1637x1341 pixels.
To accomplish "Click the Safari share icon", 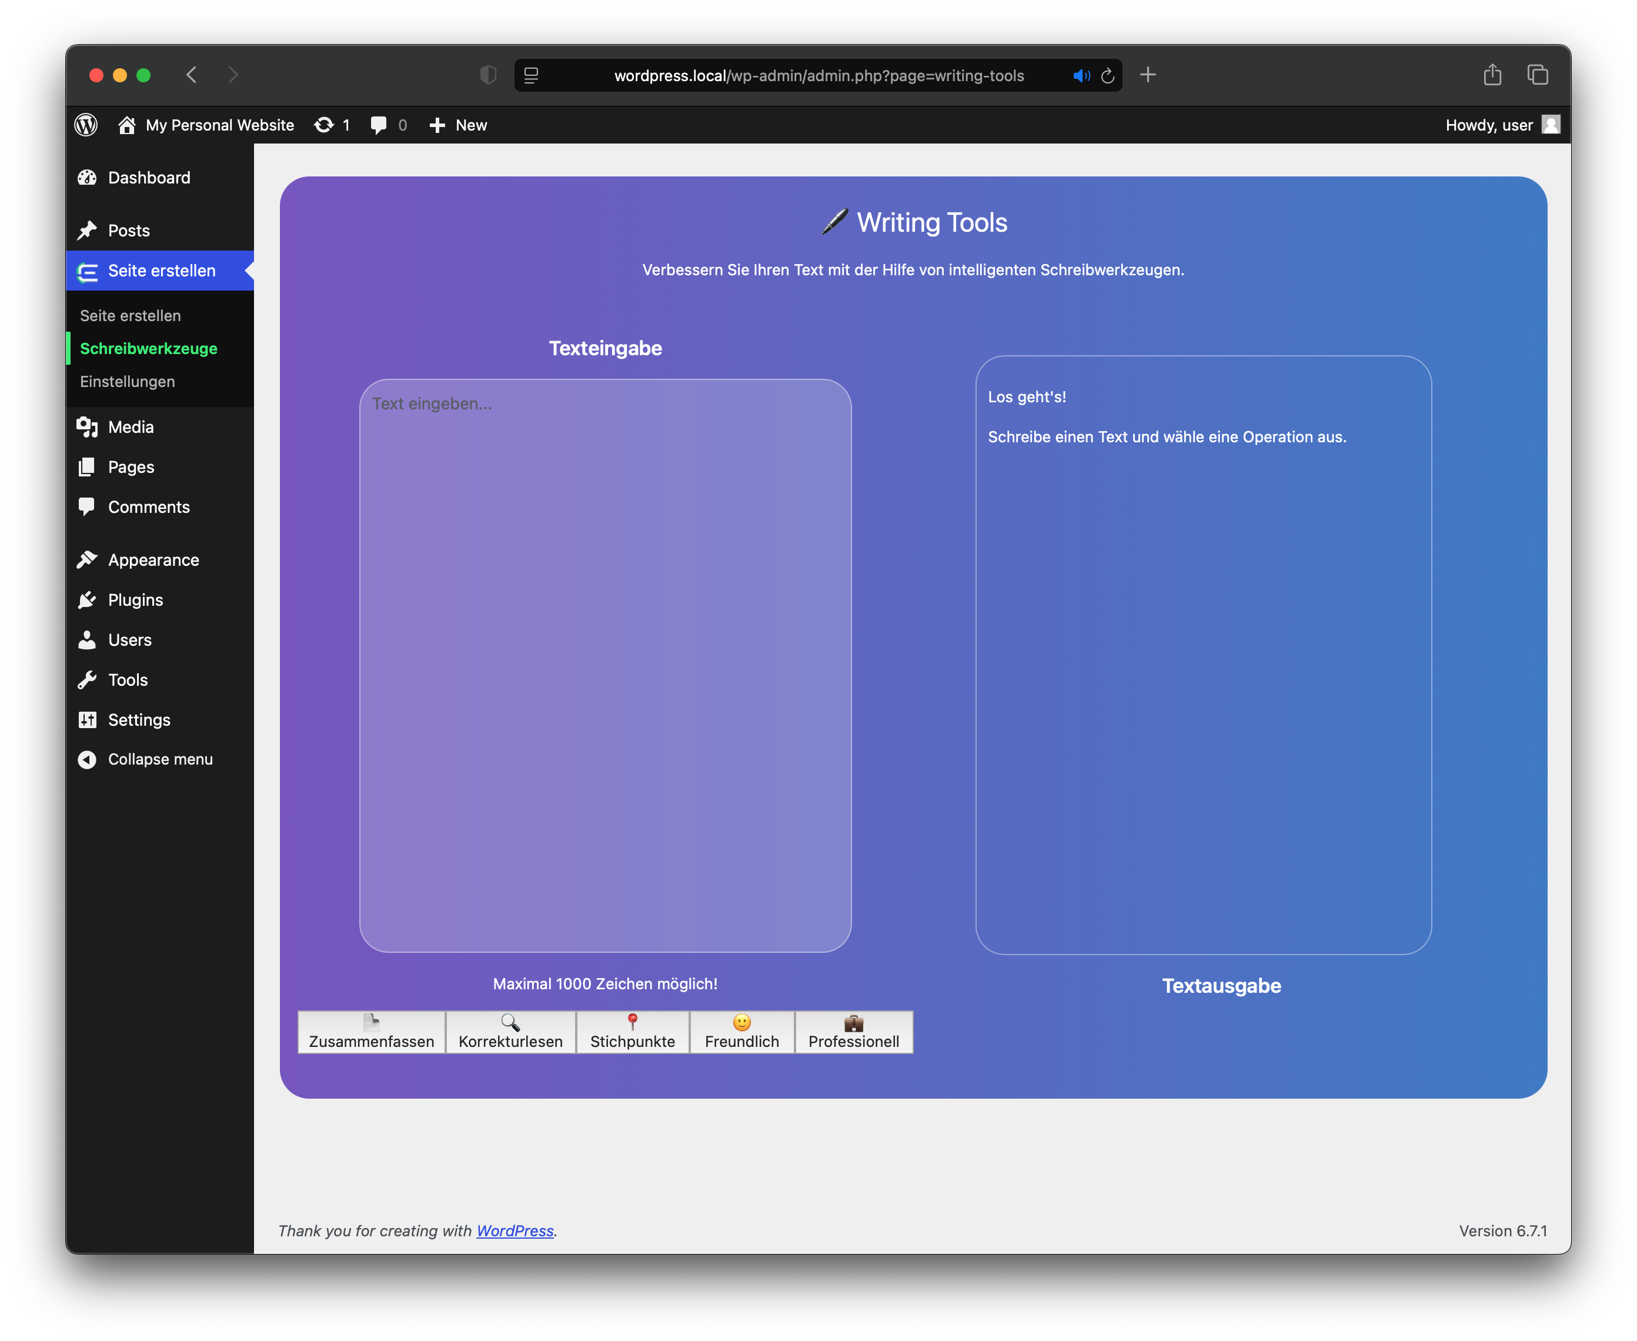I will 1492,75.
